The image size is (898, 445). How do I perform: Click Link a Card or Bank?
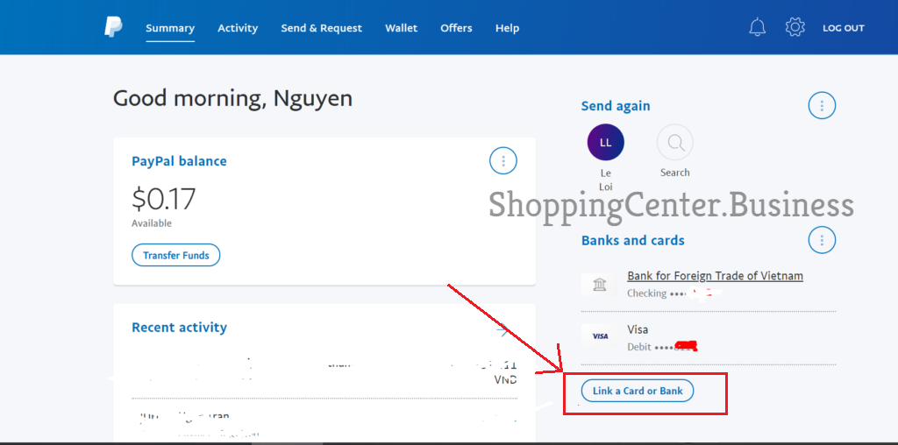[x=638, y=391]
